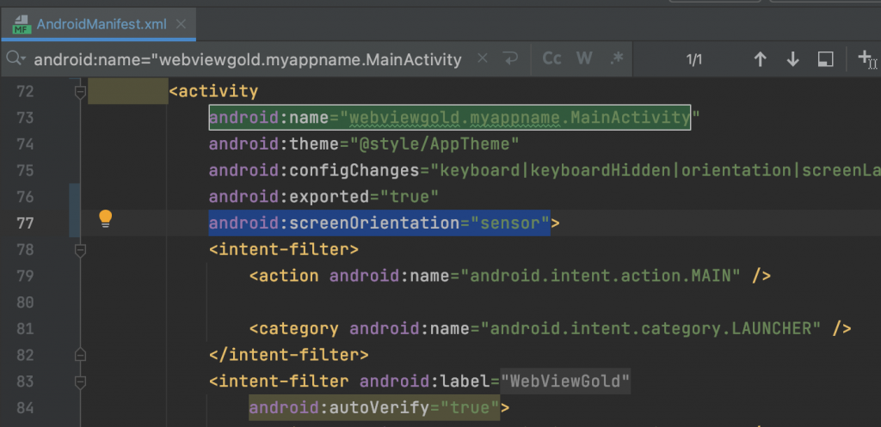881x427 pixels.
Task: Jump to next search occurrence arrow
Action: click(x=792, y=59)
